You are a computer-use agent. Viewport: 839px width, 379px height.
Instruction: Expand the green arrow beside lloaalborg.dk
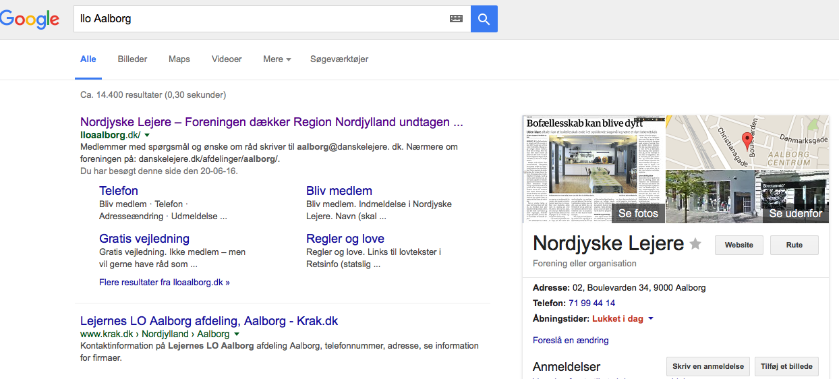[147, 136]
